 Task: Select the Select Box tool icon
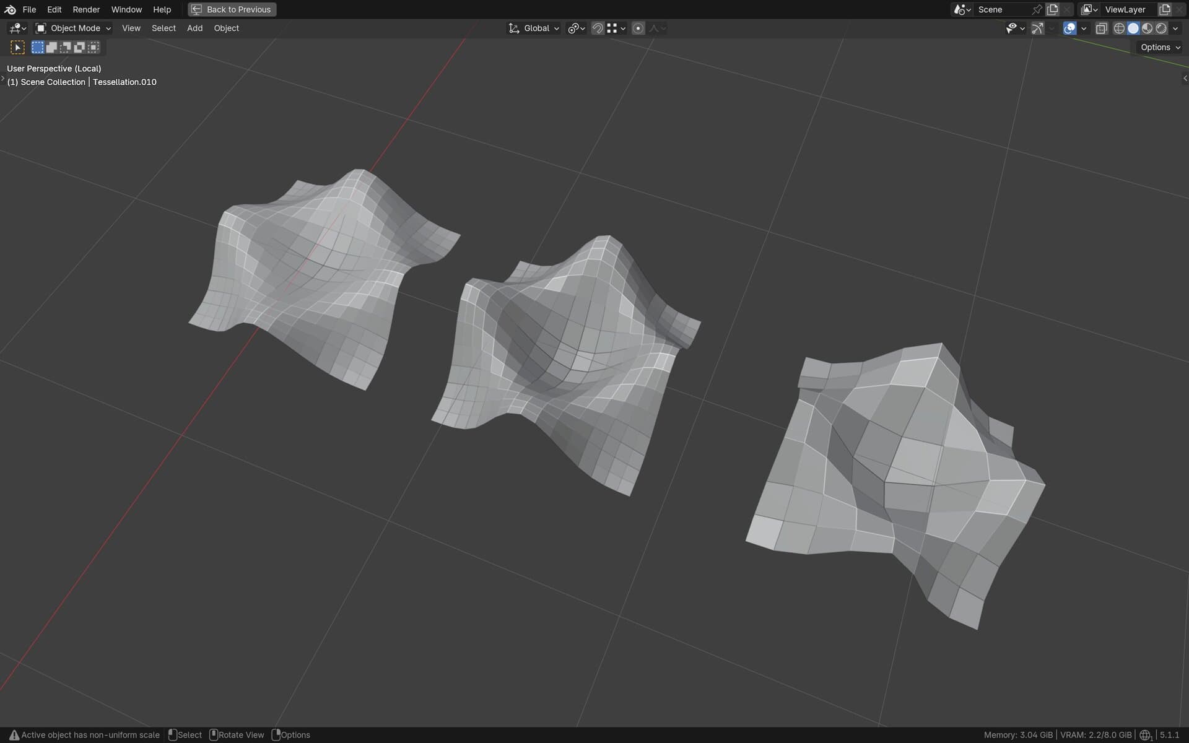click(17, 47)
